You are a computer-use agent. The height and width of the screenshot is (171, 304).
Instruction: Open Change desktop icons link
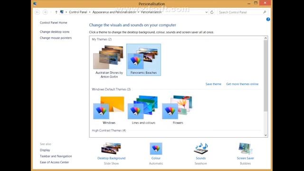[55, 32]
